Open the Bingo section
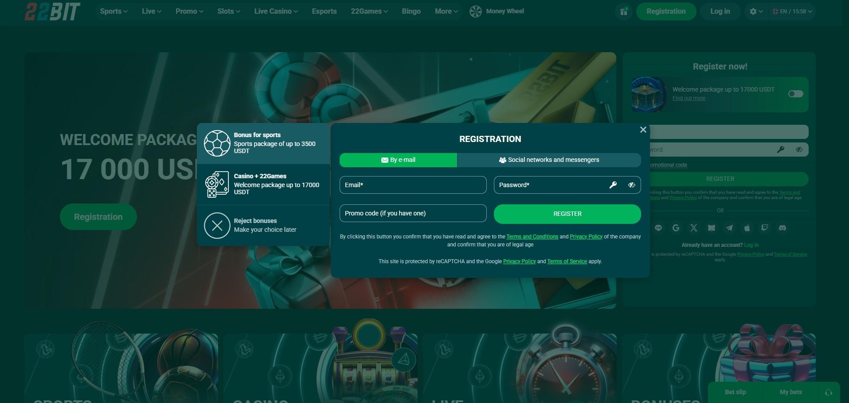Viewport: 849px width, 403px height. coord(411,12)
